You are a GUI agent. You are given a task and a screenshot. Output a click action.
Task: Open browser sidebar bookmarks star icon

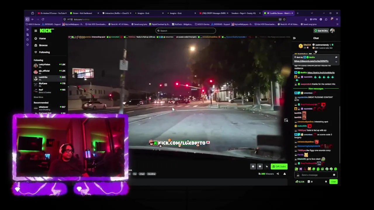27,45
